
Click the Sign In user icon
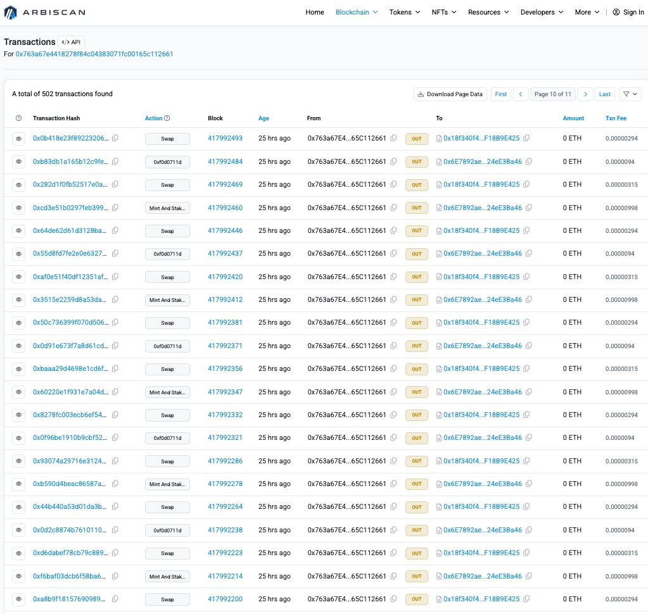[616, 13]
